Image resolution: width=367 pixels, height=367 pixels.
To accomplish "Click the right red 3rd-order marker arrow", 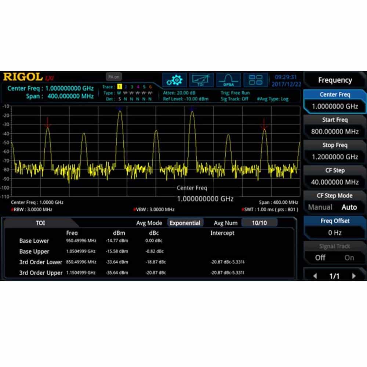I will click(264, 124).
